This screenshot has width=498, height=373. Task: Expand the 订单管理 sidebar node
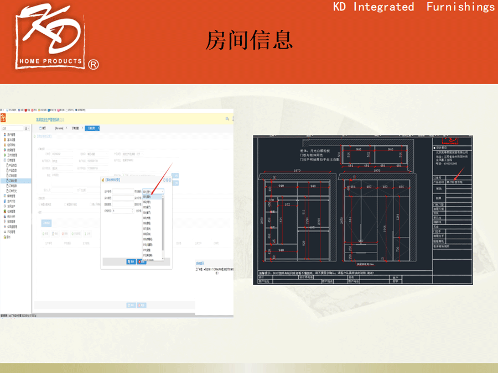click(11, 160)
